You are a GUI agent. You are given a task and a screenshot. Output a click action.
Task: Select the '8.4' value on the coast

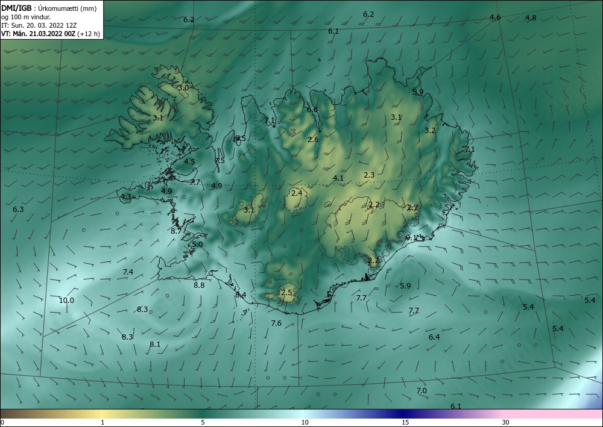click(241, 295)
